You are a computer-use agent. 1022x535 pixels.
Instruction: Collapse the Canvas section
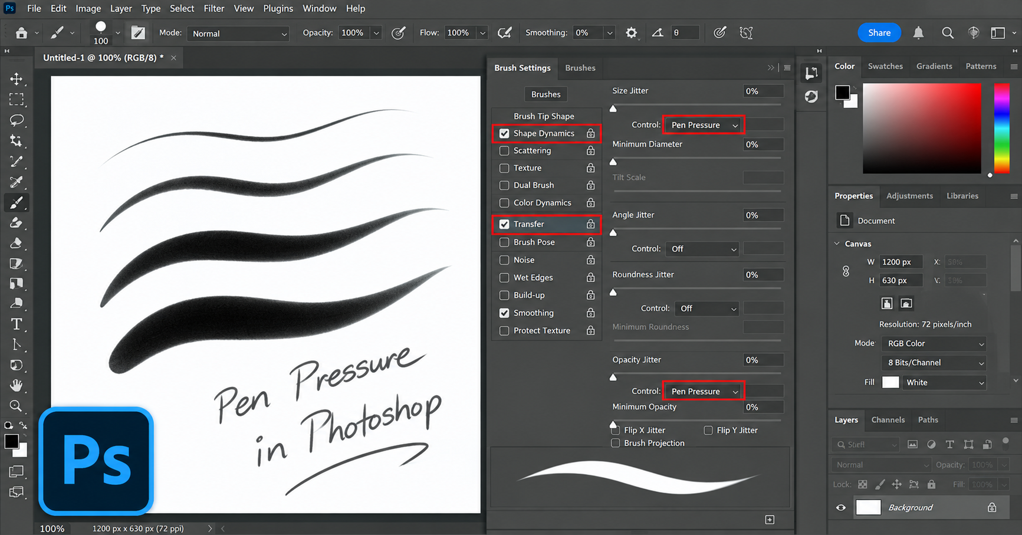click(x=837, y=244)
